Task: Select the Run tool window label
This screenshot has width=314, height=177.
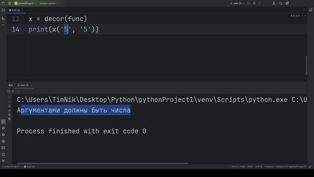Action: tap(11, 85)
